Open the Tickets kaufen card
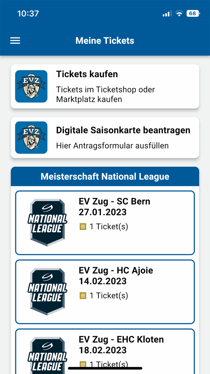The width and height of the screenshot is (210, 374). click(x=105, y=86)
